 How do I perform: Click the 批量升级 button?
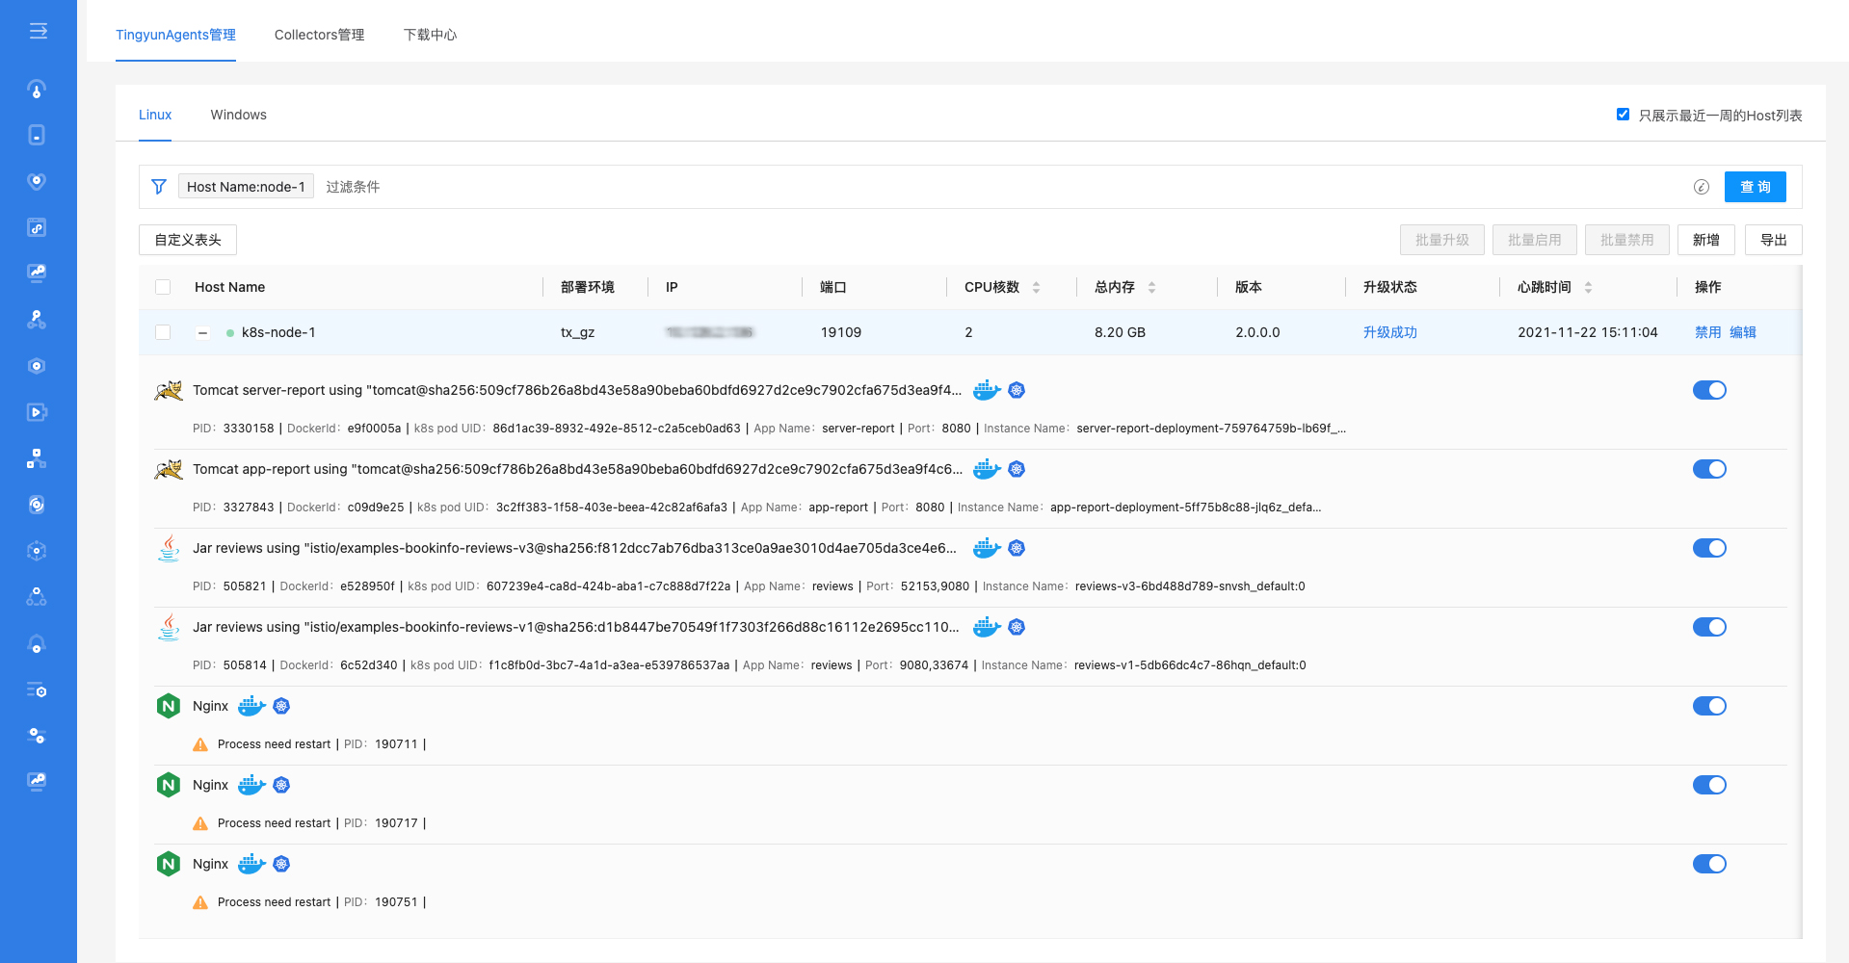pos(1441,240)
